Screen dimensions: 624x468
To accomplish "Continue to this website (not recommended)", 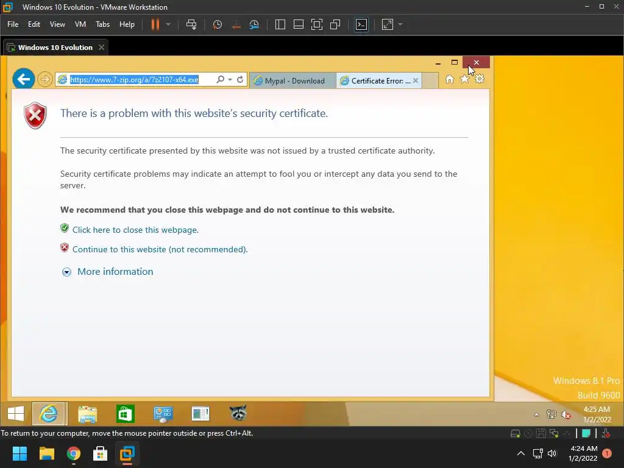I will (160, 249).
